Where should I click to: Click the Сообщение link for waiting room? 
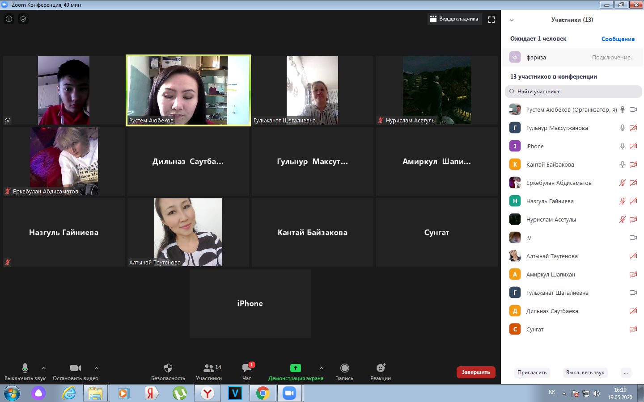click(x=618, y=39)
